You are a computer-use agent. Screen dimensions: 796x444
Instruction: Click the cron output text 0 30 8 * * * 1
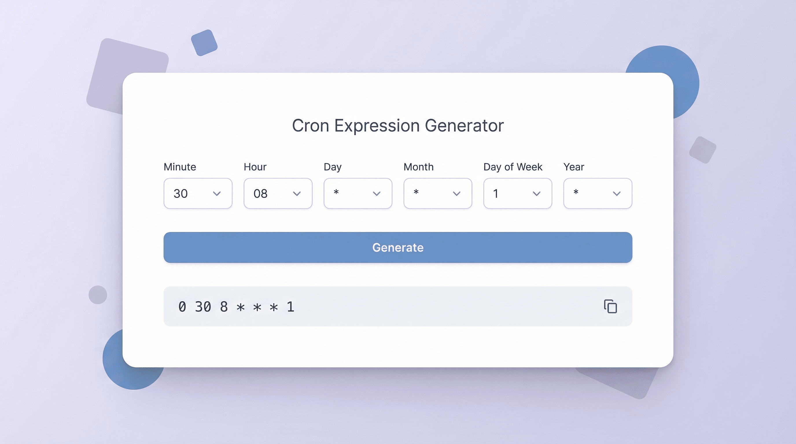pyautogui.click(x=236, y=307)
